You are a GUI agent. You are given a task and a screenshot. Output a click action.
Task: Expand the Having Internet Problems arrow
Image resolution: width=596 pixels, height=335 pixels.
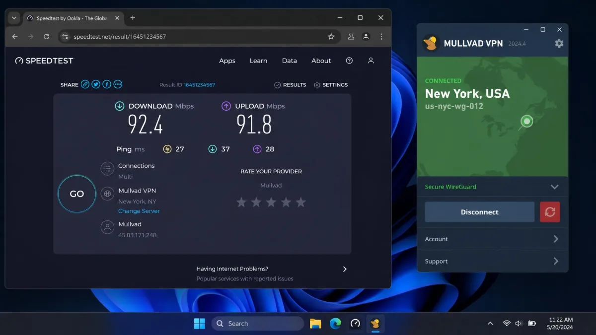point(345,269)
